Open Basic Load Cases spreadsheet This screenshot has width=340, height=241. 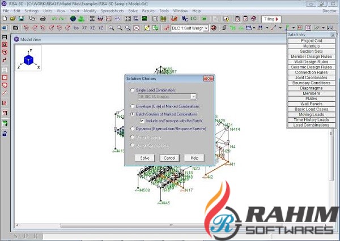[x=311, y=109]
